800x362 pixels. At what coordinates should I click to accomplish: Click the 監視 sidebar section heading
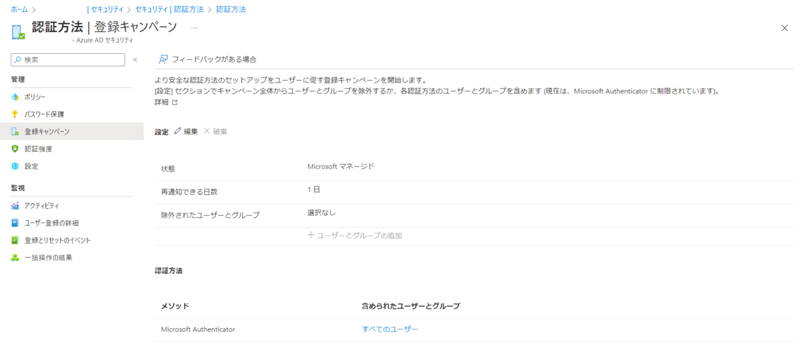click(x=18, y=188)
